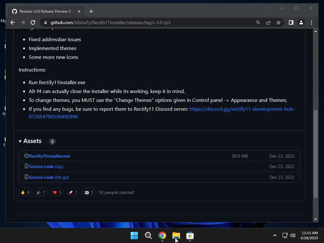Click 'Fixed addressbar issues' bullet text
The image size is (324, 243).
pos(55,40)
